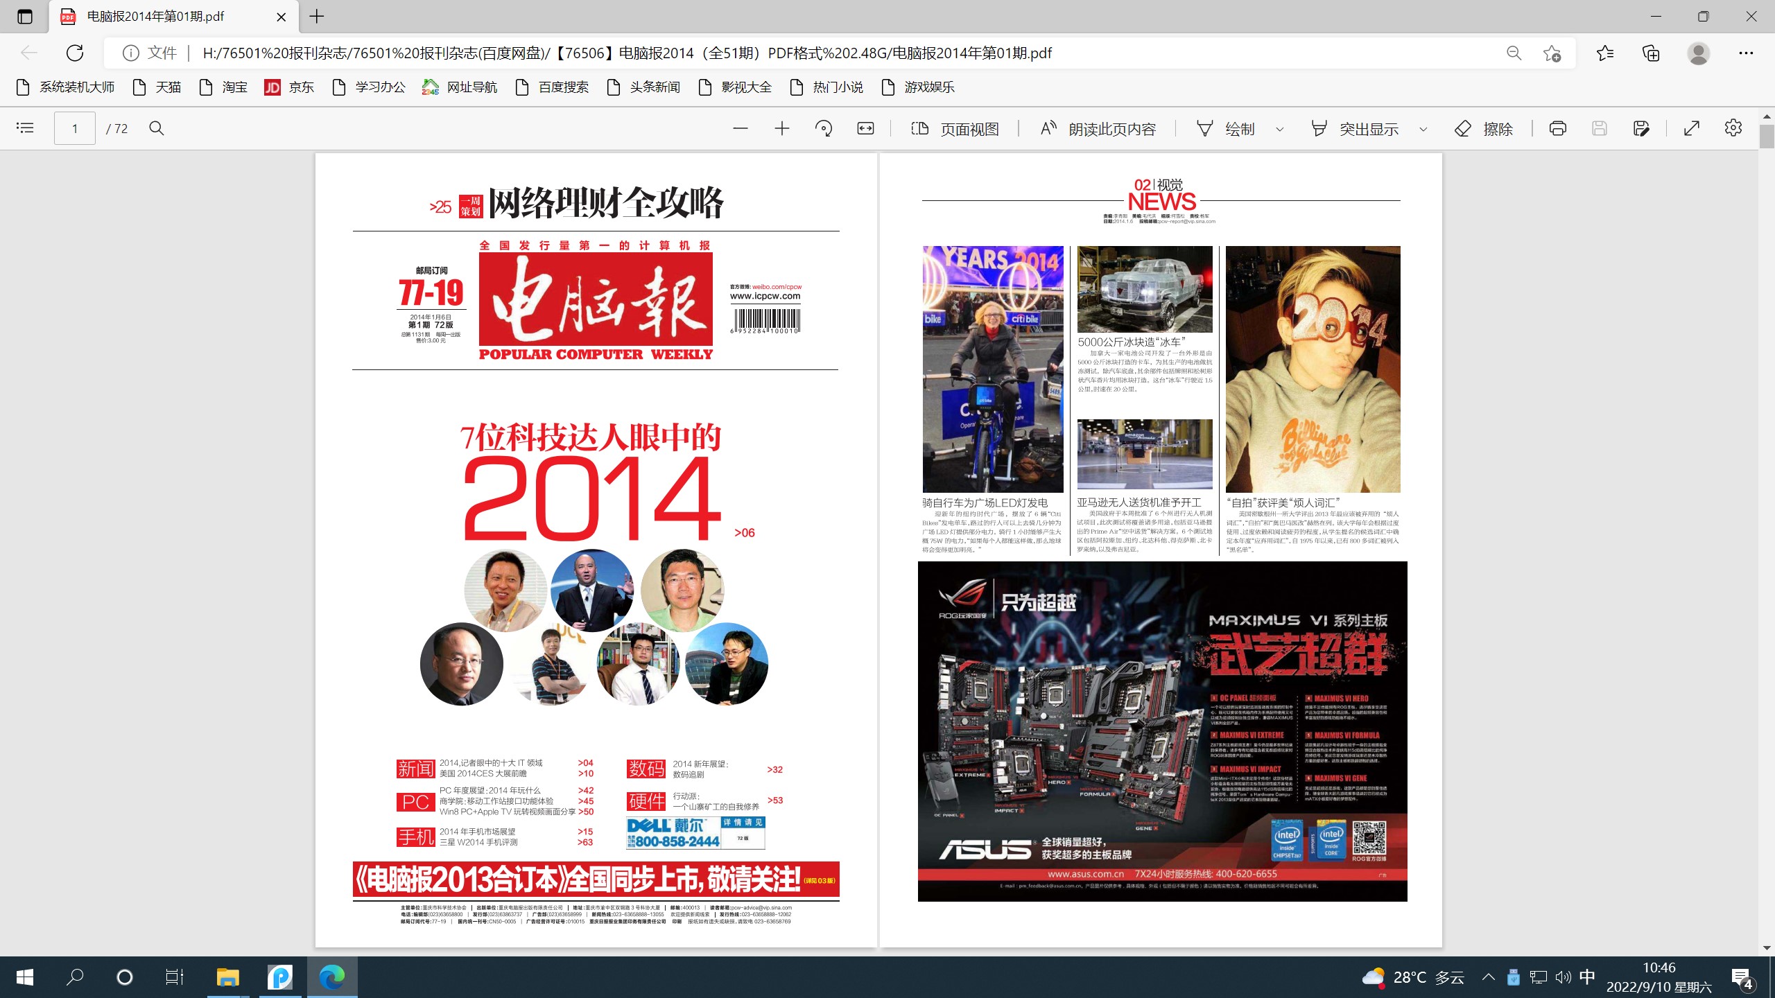This screenshot has width=1775, height=998.
Task: Open the 网址导航 bookmark
Action: (x=460, y=87)
